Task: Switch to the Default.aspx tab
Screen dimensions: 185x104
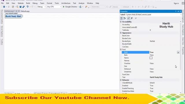Action: pyautogui.click(x=25, y=11)
